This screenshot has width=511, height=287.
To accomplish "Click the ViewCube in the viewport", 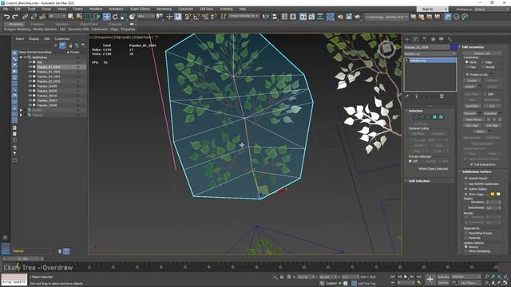I will [x=386, y=49].
